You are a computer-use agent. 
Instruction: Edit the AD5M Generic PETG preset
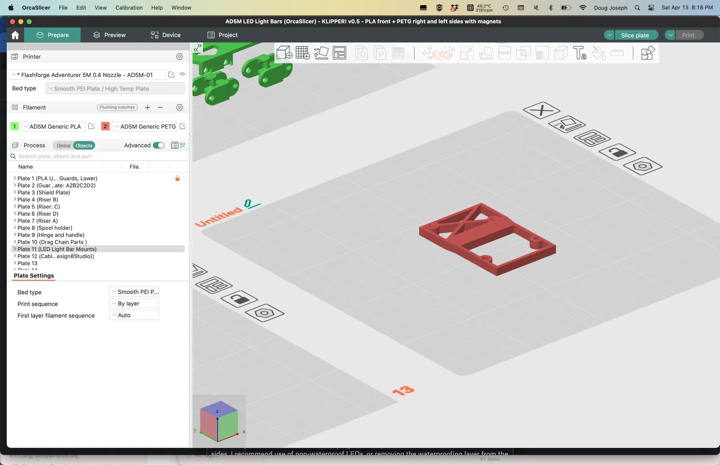pos(183,126)
